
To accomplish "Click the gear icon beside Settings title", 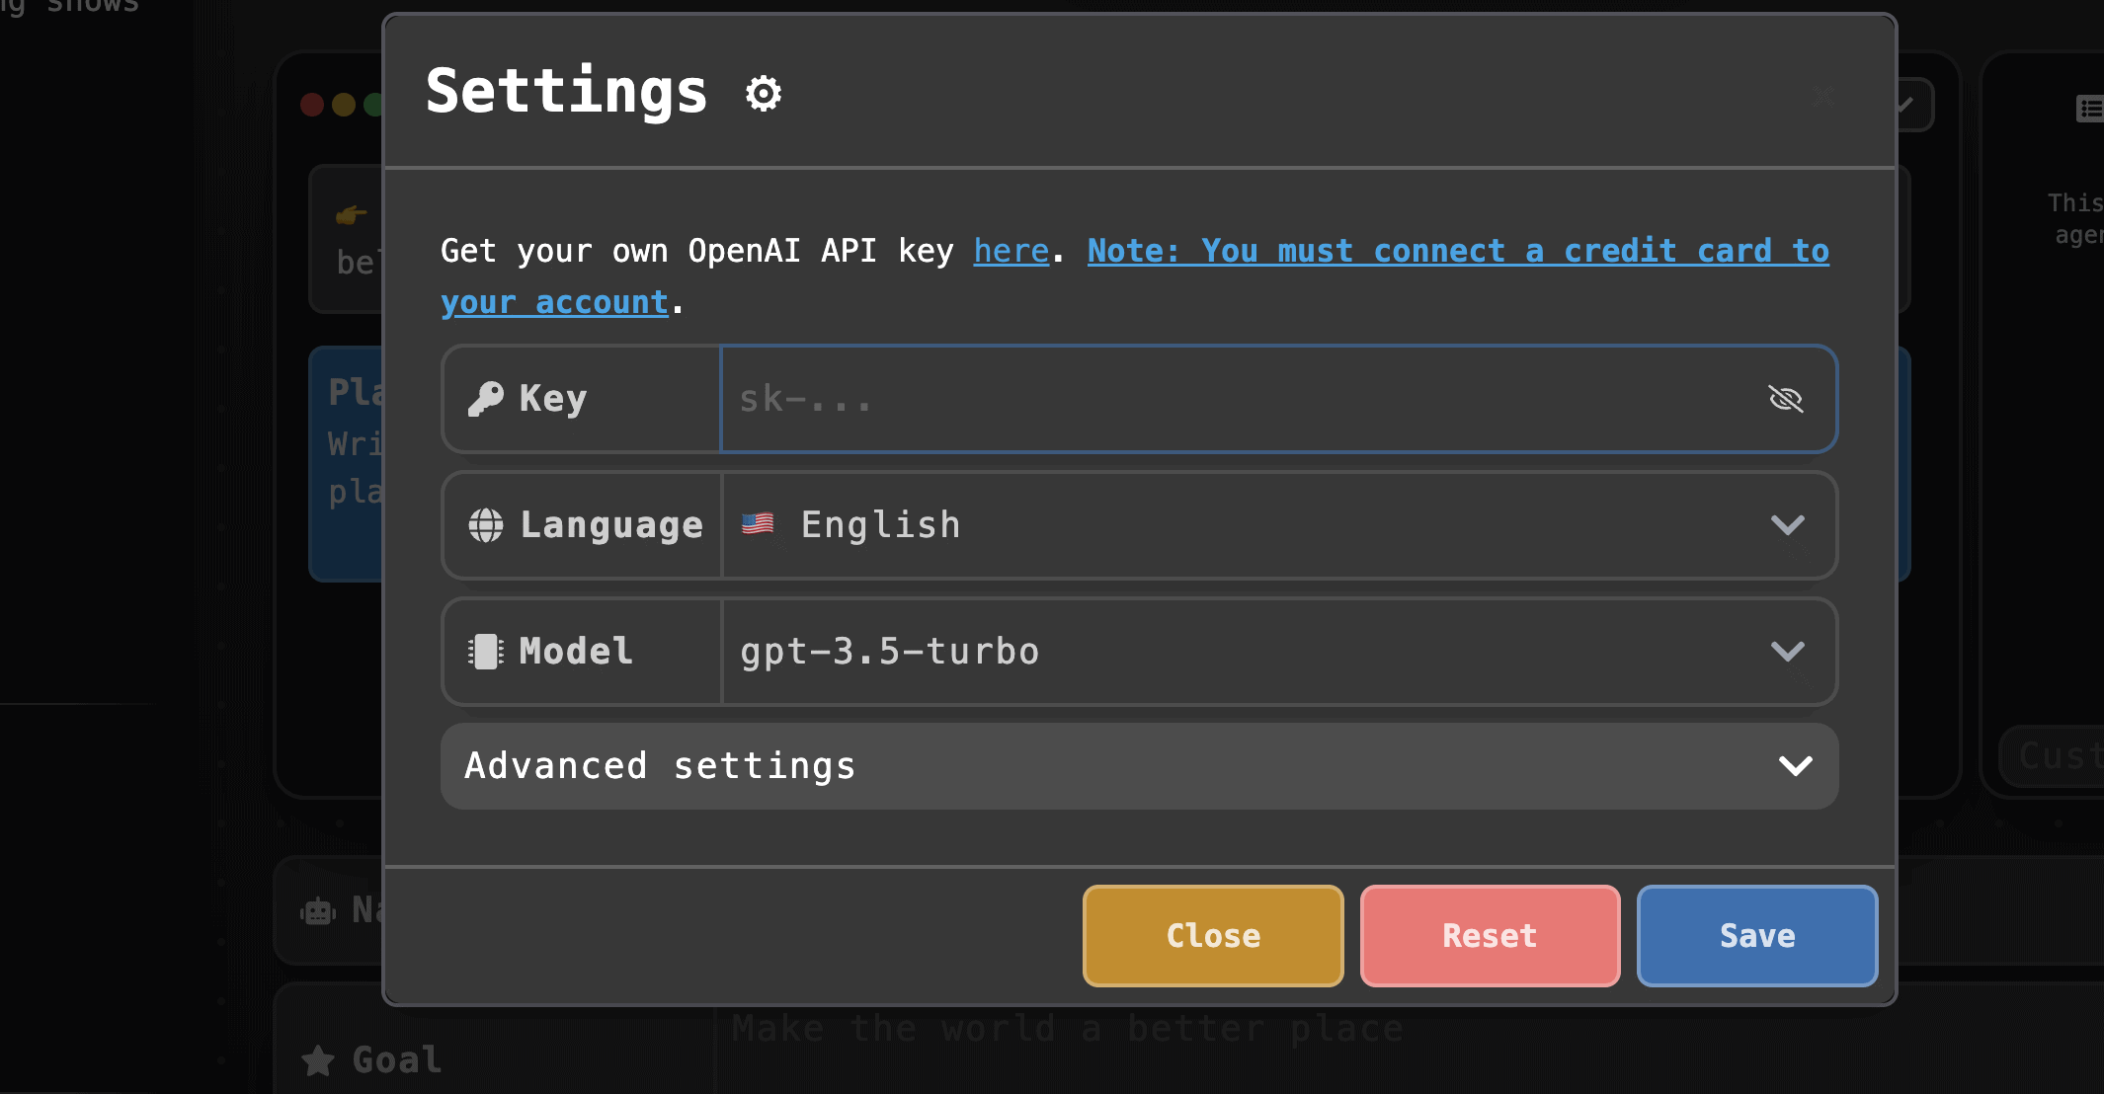I will [763, 94].
